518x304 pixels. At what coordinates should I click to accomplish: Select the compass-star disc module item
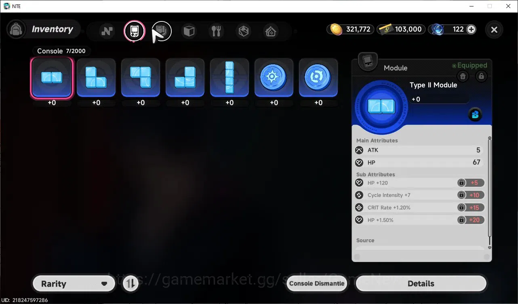click(x=274, y=78)
